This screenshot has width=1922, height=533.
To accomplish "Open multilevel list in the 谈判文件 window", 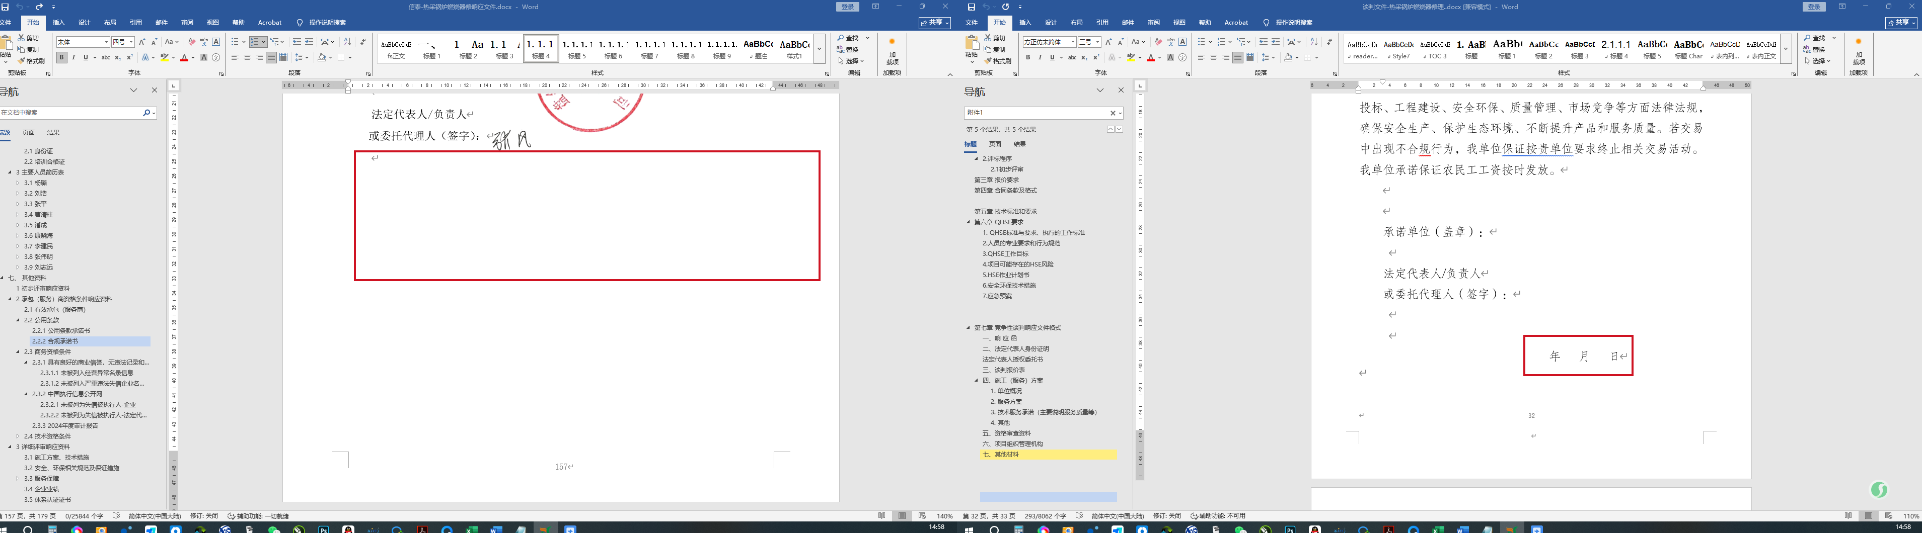I will coord(1244,42).
